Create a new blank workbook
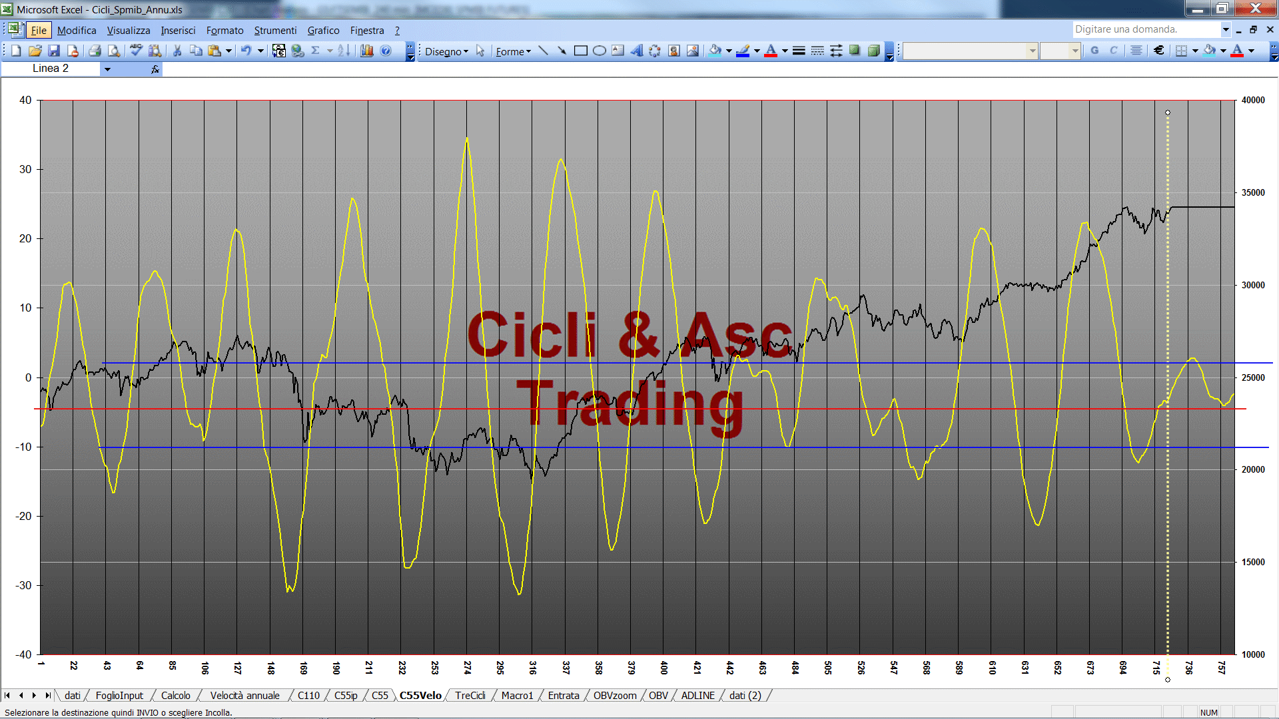This screenshot has height=719, width=1279. (x=17, y=51)
